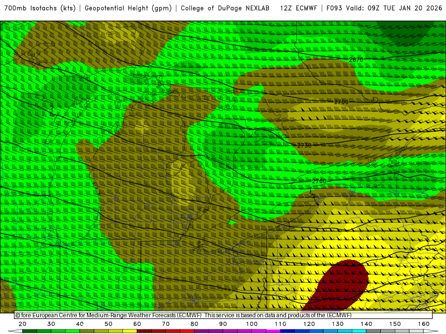Pick the purple 80-85 kt legend swatch
Screen dimensions: 446x334
(201, 331)
